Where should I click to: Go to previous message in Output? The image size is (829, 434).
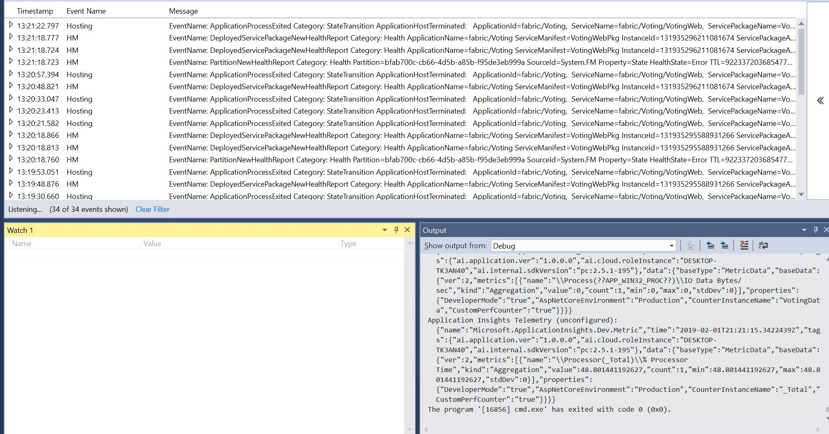point(710,245)
